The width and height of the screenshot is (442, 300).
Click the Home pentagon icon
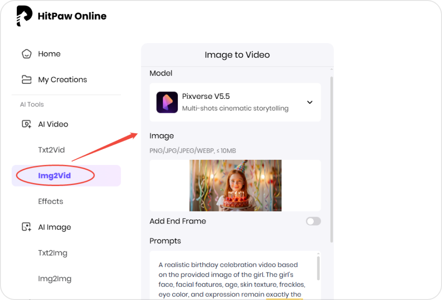[x=27, y=53]
